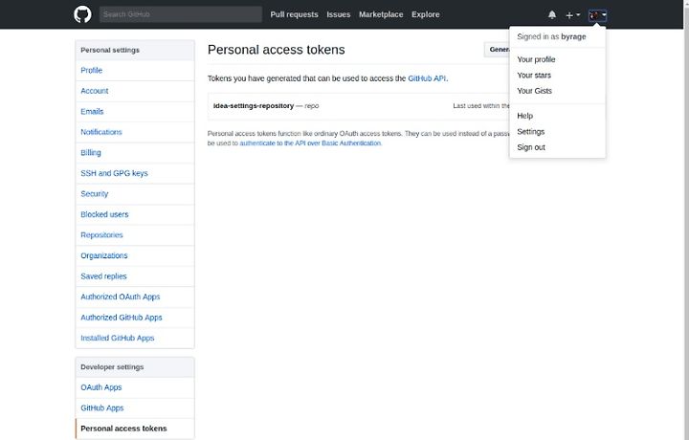Focus the Search GitHub field
The image size is (689, 440).
point(181,14)
